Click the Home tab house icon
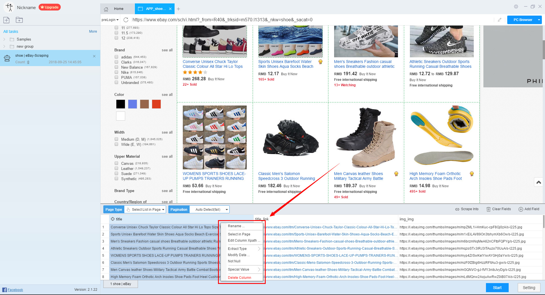545x295 pixels. 106,9
